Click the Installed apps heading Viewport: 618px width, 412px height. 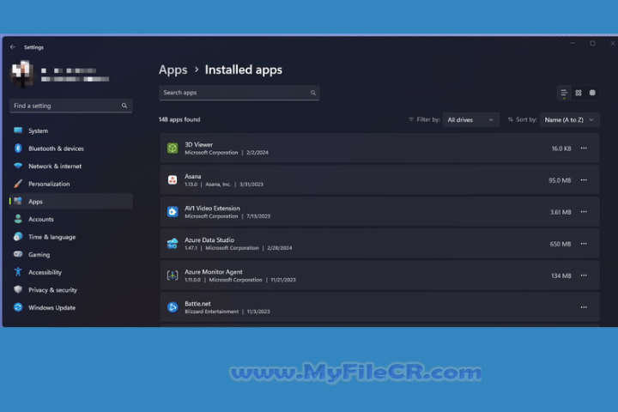pyautogui.click(x=244, y=70)
